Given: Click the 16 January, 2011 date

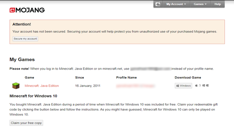Looking at the screenshot, I should 87,86.
